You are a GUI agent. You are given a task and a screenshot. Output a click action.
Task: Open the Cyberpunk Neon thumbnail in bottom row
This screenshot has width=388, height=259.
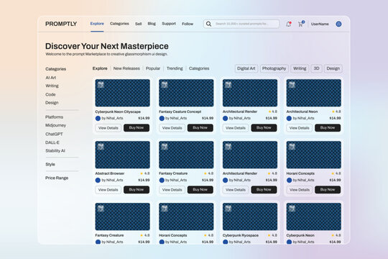(x=314, y=217)
